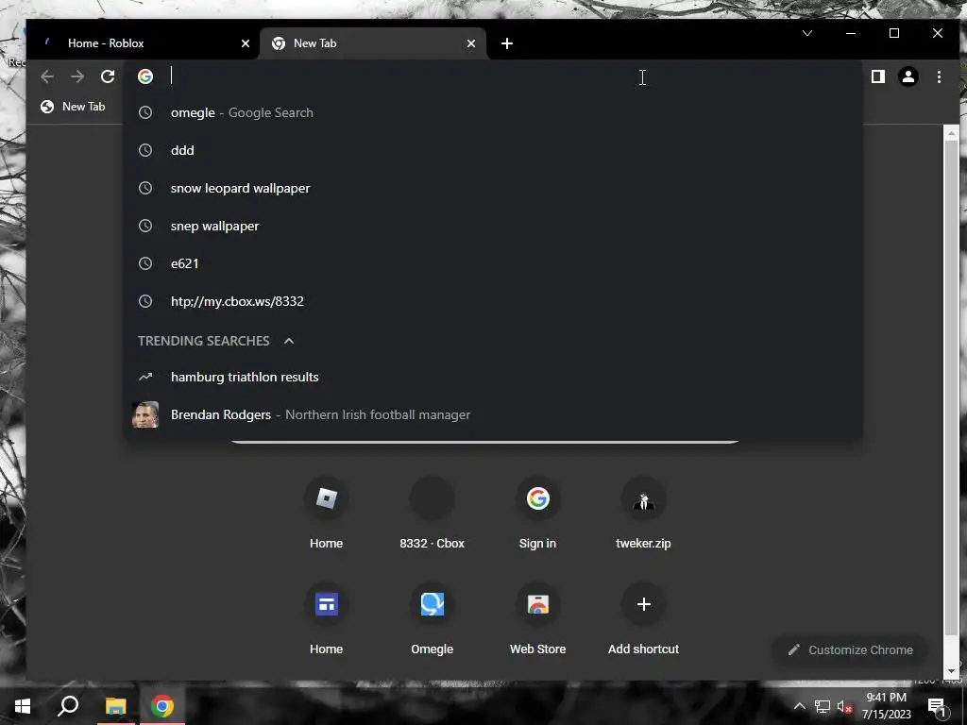This screenshot has width=967, height=725.
Task: Pick the hamburg triathlon results trending search
Action: (x=493, y=377)
